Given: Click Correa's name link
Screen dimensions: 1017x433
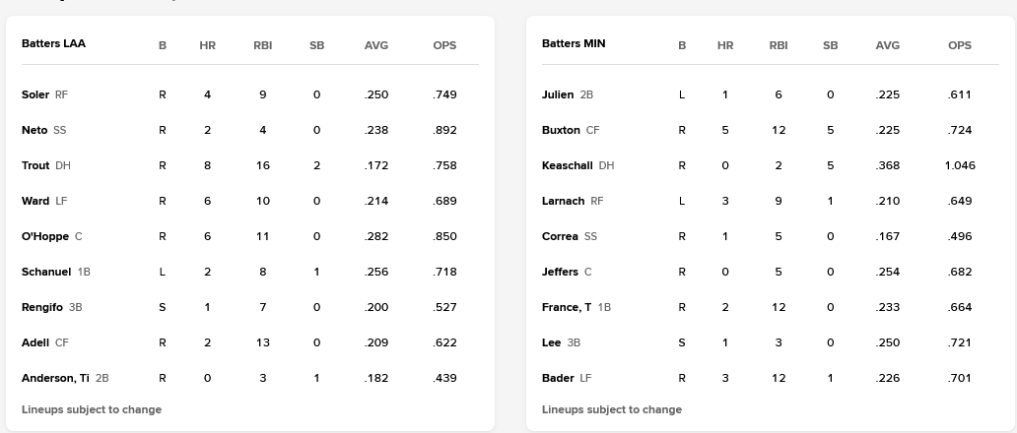Looking at the screenshot, I should tap(560, 236).
